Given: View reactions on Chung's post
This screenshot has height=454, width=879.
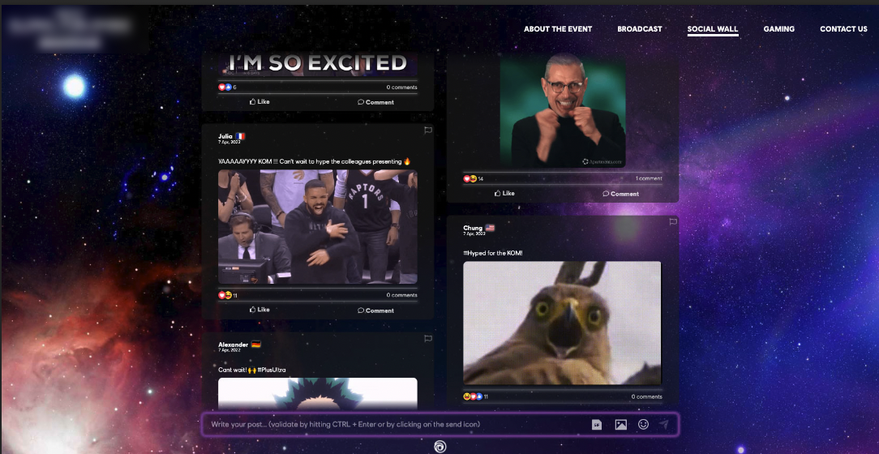Looking at the screenshot, I should point(475,396).
